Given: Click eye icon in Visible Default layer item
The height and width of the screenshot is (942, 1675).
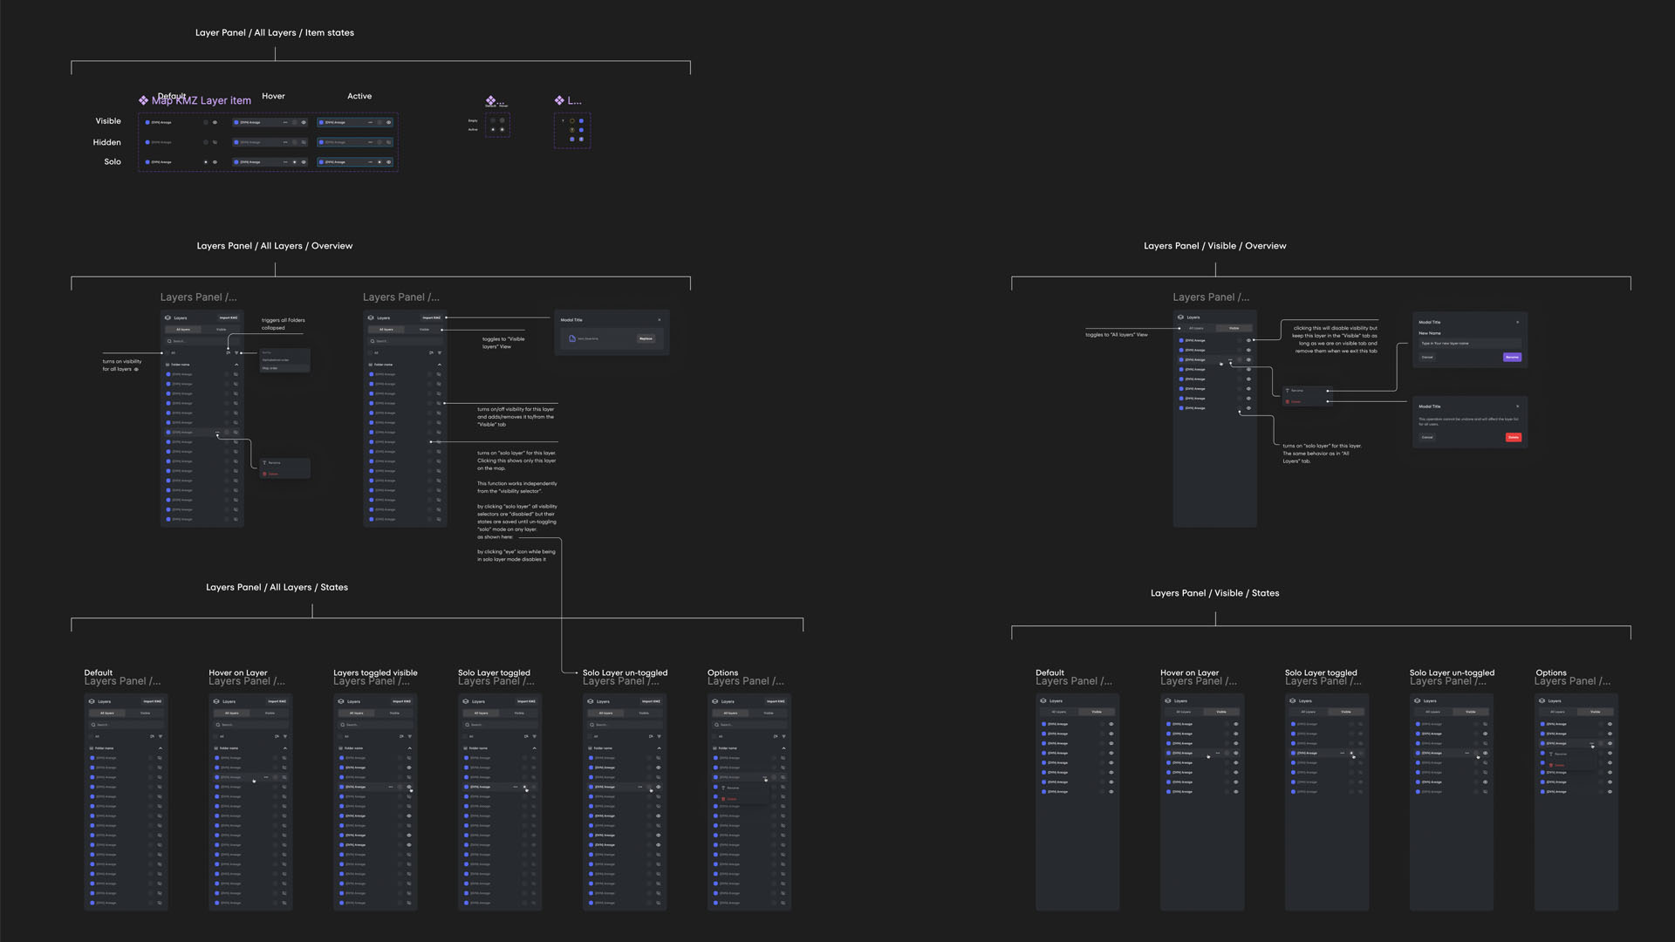Looking at the screenshot, I should point(215,122).
